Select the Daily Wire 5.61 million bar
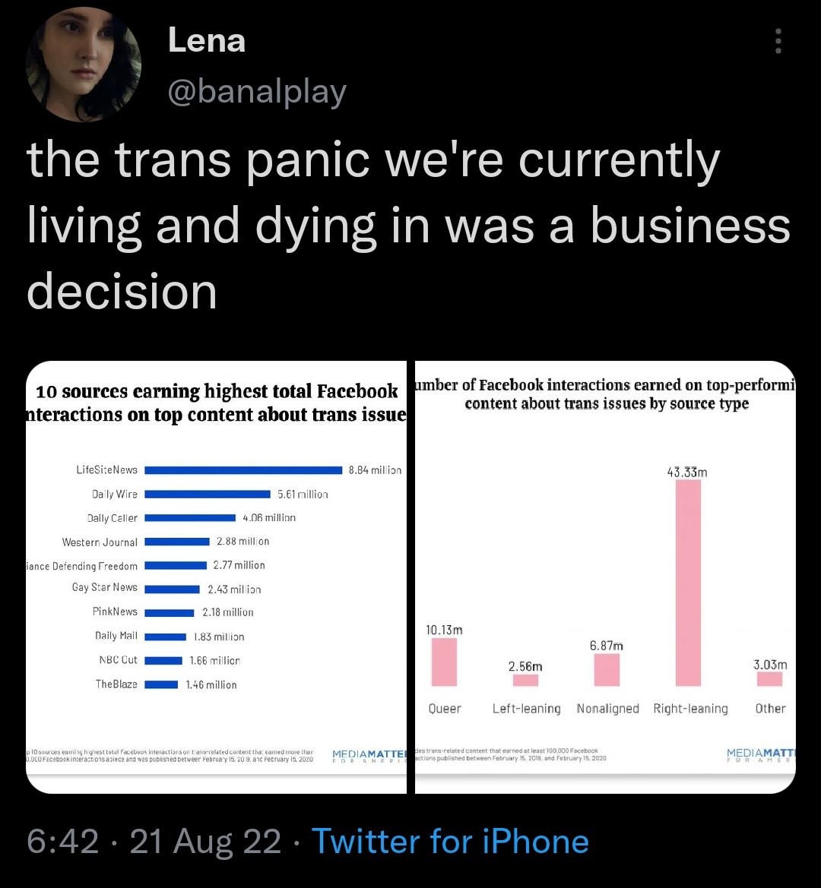 pos(209,494)
